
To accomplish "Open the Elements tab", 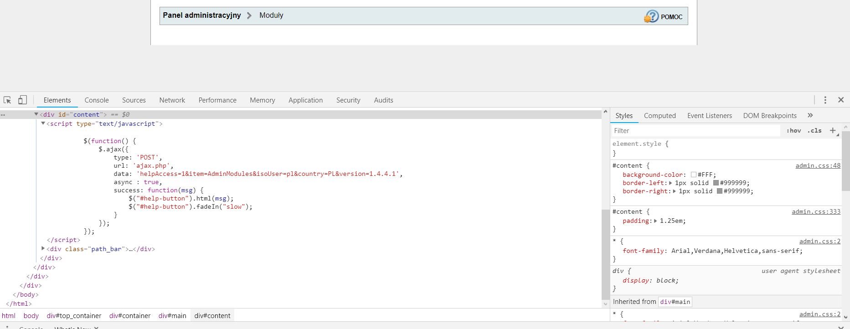I will pos(57,100).
